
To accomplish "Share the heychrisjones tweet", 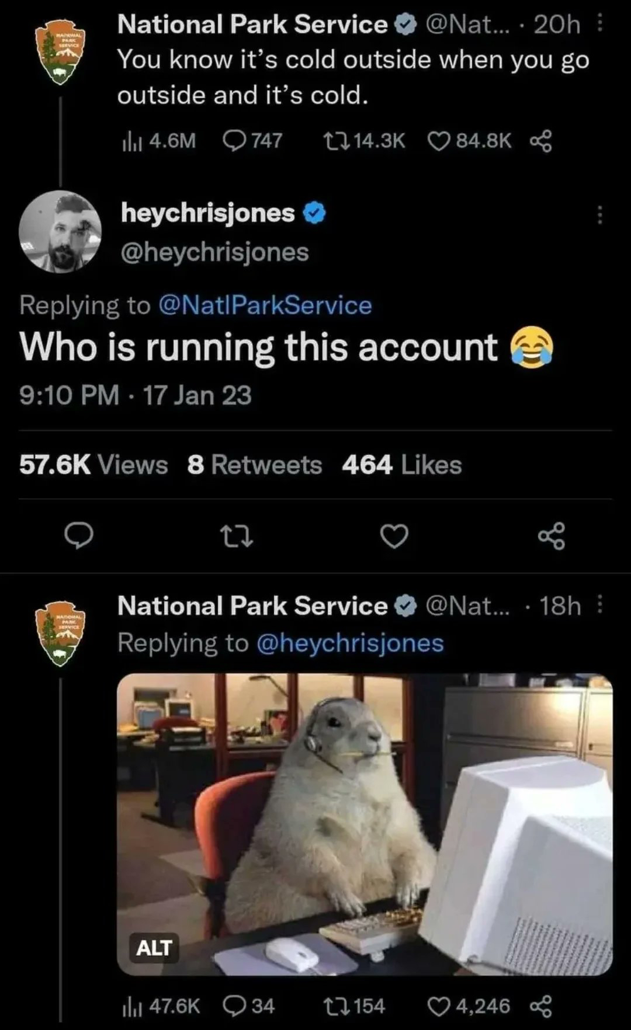I will [552, 535].
